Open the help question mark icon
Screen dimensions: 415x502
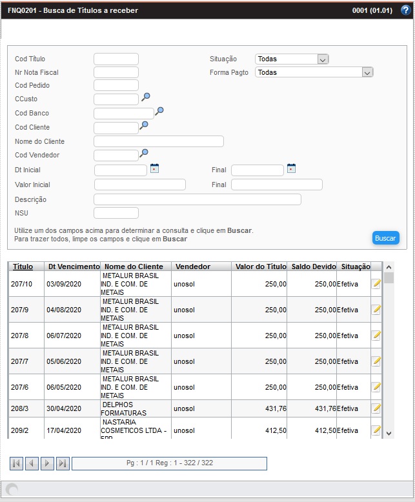point(405,10)
